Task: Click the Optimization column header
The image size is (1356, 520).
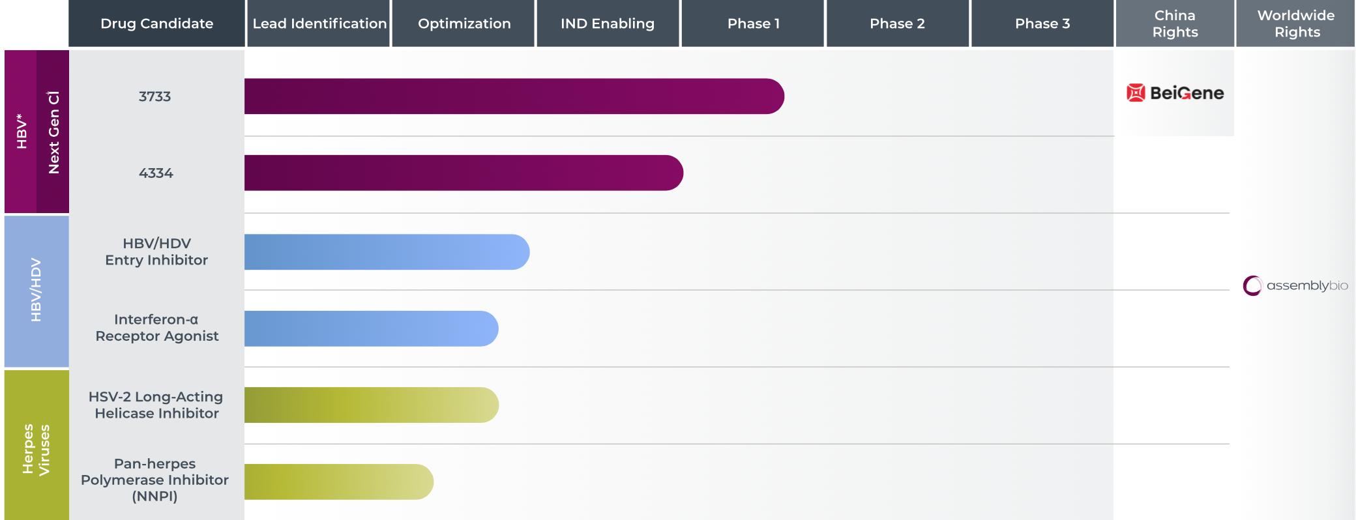Action: pyautogui.click(x=464, y=23)
